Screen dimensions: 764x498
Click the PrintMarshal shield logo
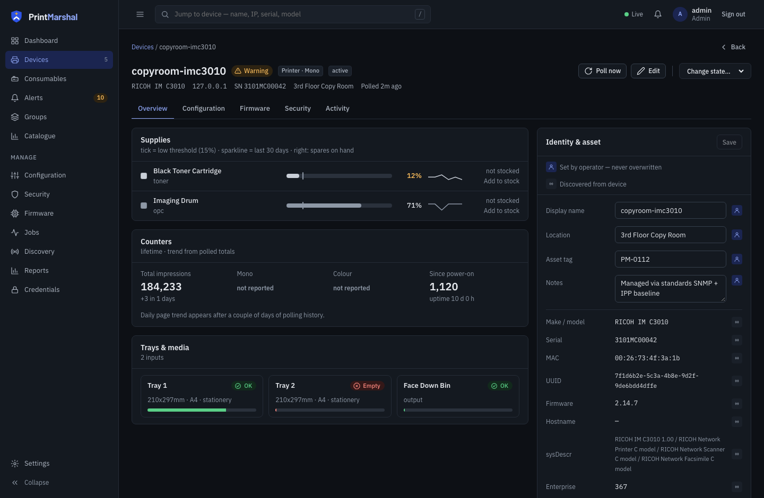pyautogui.click(x=16, y=16)
